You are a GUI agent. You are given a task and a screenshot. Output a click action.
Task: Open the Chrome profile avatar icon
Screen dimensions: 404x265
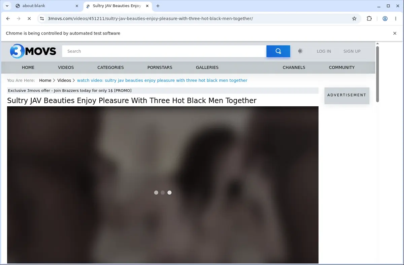click(385, 19)
